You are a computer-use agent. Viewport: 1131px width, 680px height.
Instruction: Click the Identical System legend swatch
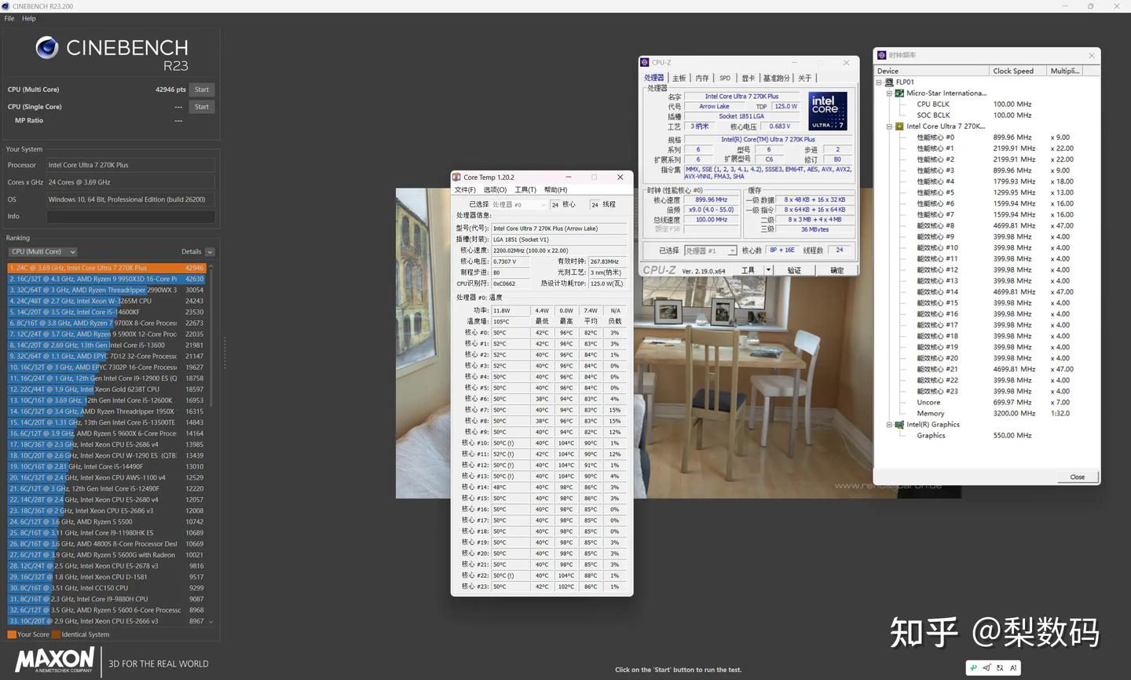point(56,634)
